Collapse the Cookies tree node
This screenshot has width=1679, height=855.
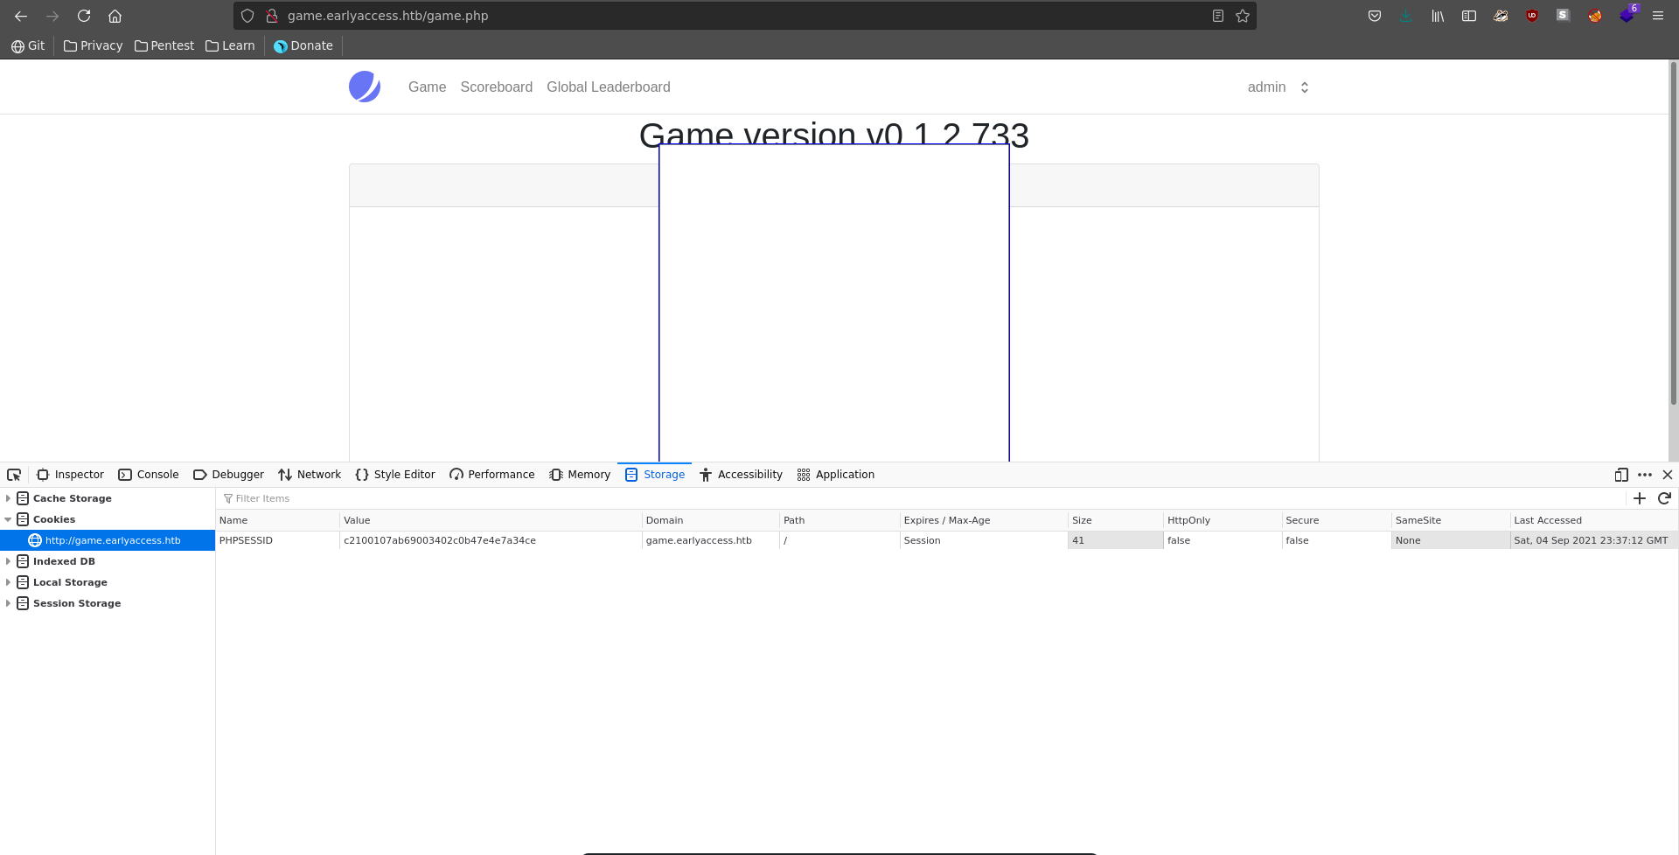pyautogui.click(x=8, y=519)
